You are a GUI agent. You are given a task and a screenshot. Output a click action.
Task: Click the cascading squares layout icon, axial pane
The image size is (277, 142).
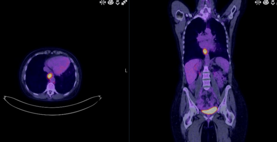click(x=124, y=3)
